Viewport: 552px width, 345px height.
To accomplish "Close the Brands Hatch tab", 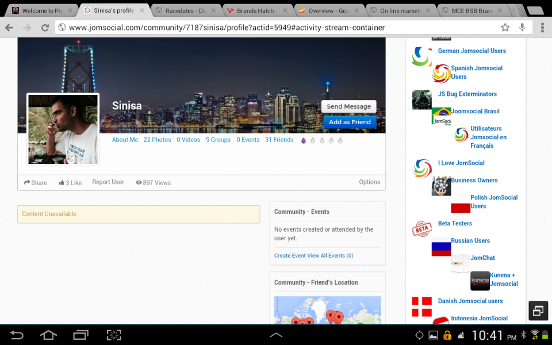I will (x=285, y=10).
